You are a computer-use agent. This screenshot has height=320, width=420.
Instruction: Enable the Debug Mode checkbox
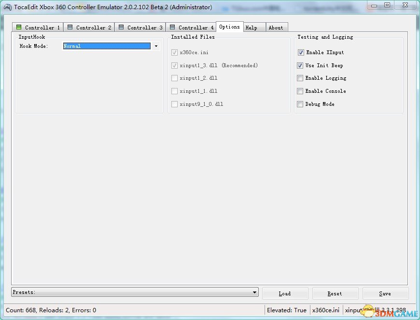(x=300, y=104)
